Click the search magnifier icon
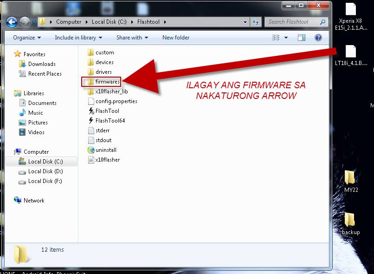Screen dimensions: 374x274 322,22
